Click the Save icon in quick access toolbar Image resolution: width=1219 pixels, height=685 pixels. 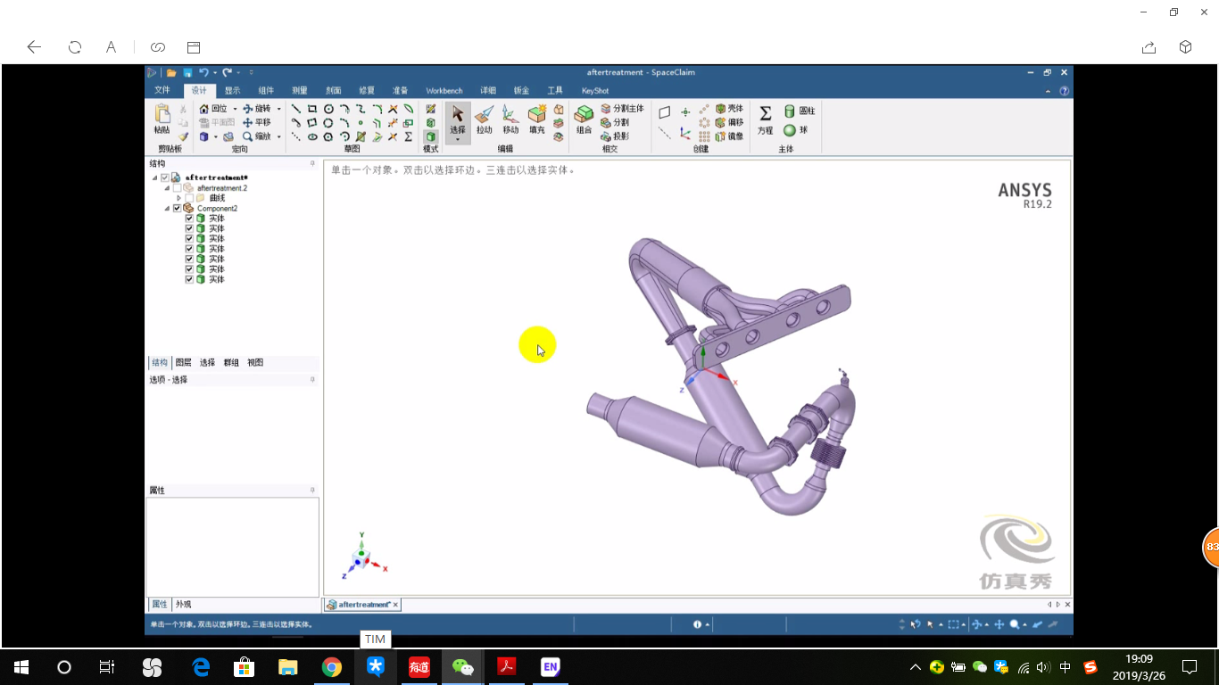187,72
